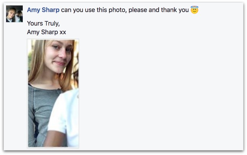Click the word "Yours" in the sign-off
Screen dimensions: 247x155
pos(35,24)
